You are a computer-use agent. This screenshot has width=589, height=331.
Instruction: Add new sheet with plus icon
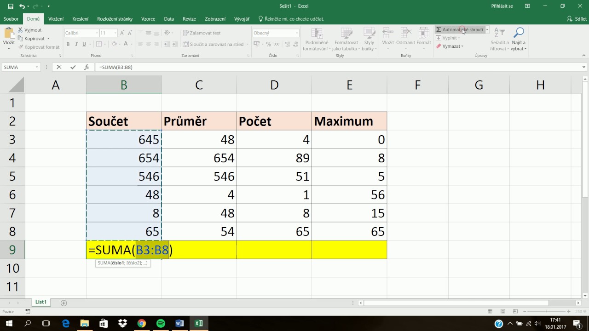click(64, 303)
